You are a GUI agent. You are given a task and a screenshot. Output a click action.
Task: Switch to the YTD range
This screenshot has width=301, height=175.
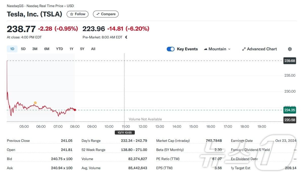(x=59, y=49)
